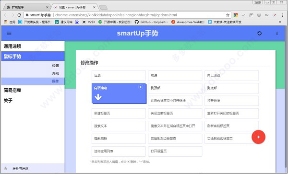Screen dimensions: 288x174
Task: Click the red plus add-action button
Action: [258, 137]
